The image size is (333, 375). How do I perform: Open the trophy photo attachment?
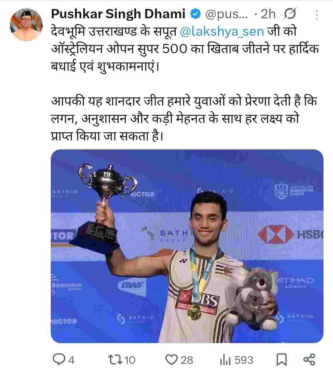coord(187,246)
